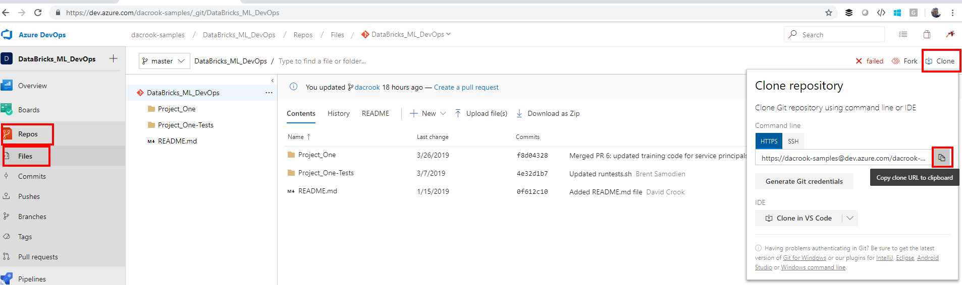
Task: Click the file path search field
Action: pyautogui.click(x=322, y=61)
